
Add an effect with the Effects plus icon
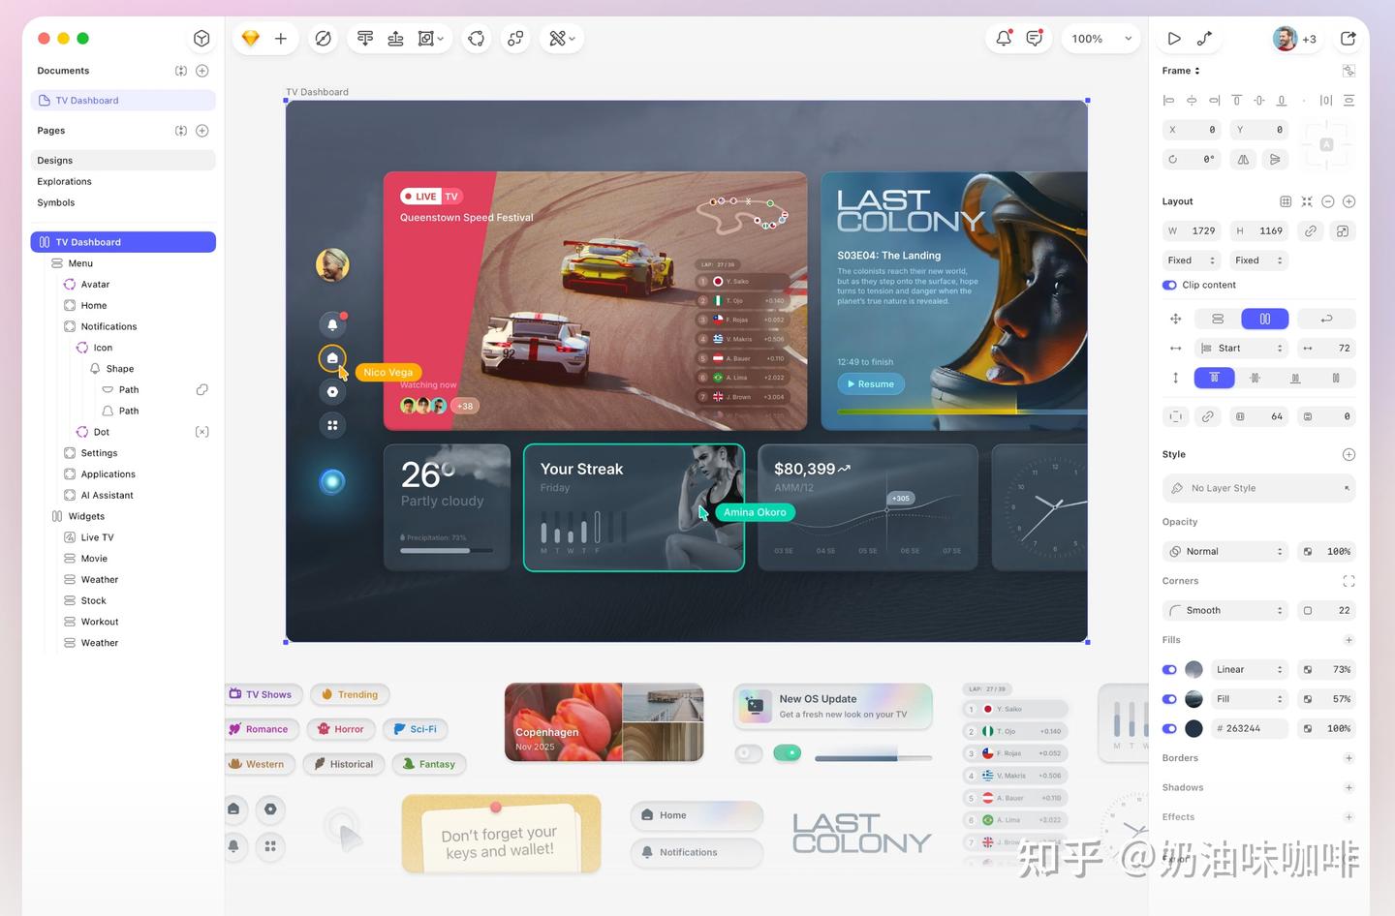pos(1348,817)
